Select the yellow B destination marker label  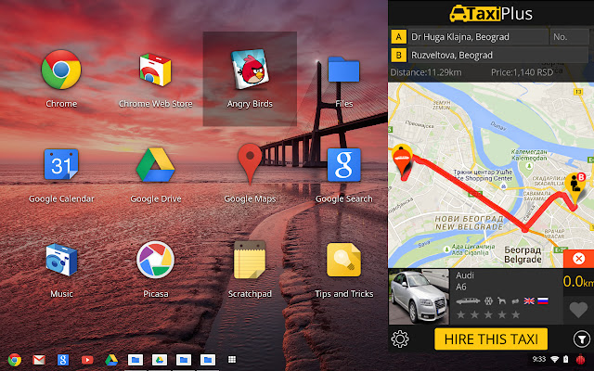pos(398,56)
